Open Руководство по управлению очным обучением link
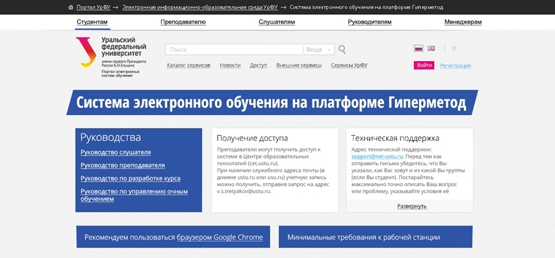 pos(134,195)
